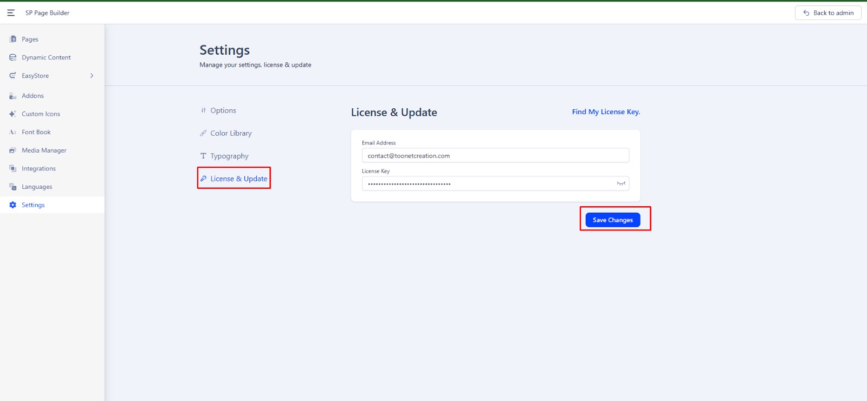Go to License & Update tab

(x=238, y=179)
